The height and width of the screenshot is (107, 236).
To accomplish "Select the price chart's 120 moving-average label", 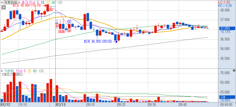I will click(x=60, y=2).
